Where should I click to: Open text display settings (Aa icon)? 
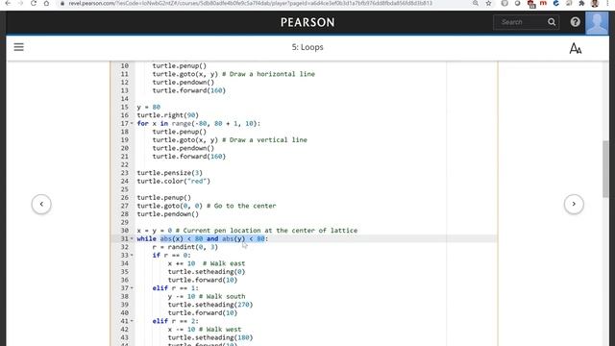pos(576,48)
